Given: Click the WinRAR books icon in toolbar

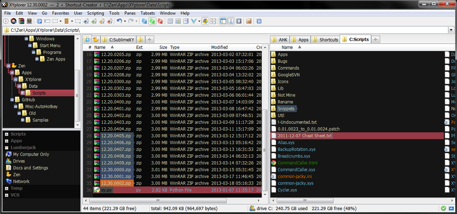Looking at the screenshot, I should (x=21, y=21).
